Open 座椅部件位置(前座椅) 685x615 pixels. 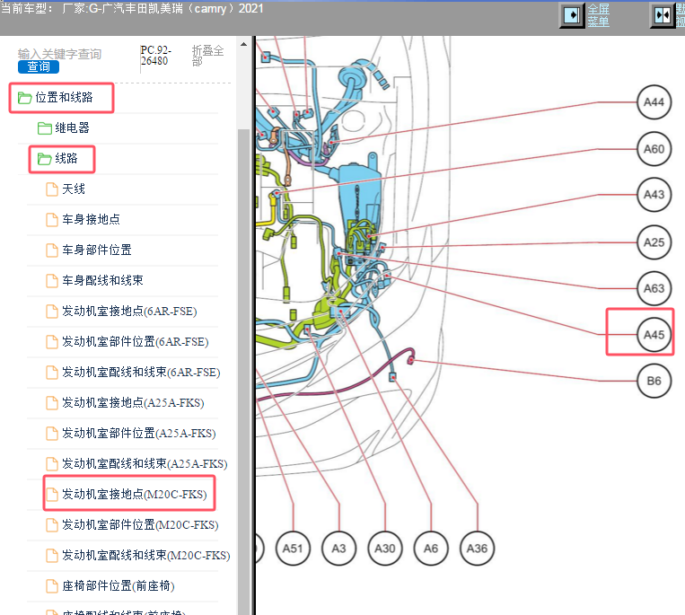pyautogui.click(x=118, y=585)
